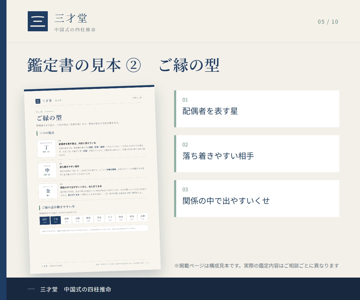Viewport: 360px width, 300px height.
Task: Click the 05 / 10 page indicator
Action: tap(328, 22)
